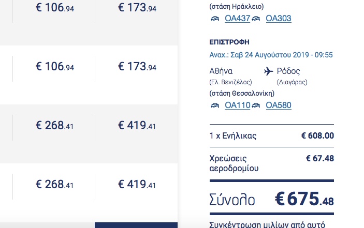Click the Σύνολο total price € 675.48
Screen dimensions: 364x228
304,200
